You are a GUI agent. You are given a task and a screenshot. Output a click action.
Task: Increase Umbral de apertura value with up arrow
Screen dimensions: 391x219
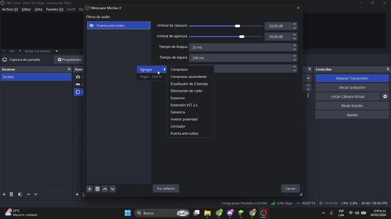pos(294,35)
